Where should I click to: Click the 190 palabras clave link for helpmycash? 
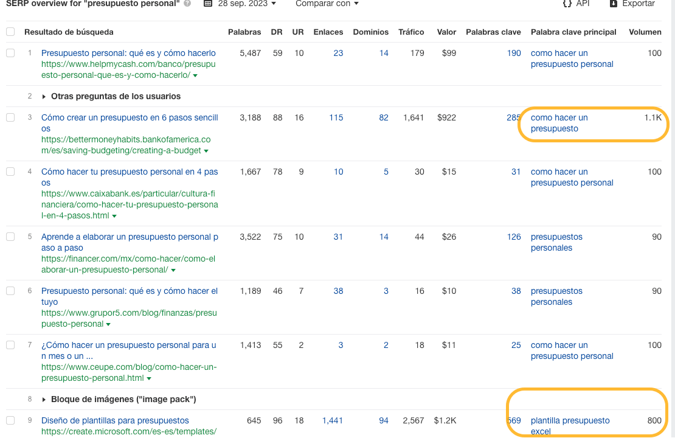(x=514, y=53)
